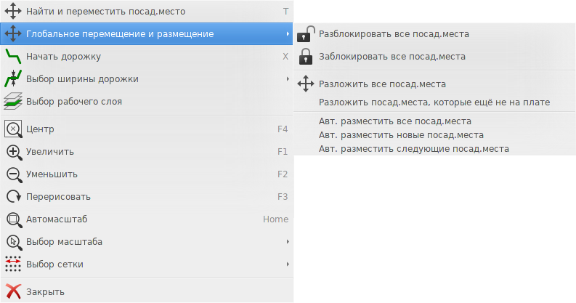
Task: Click the T shortcut hint on first row
Action: pyautogui.click(x=285, y=12)
